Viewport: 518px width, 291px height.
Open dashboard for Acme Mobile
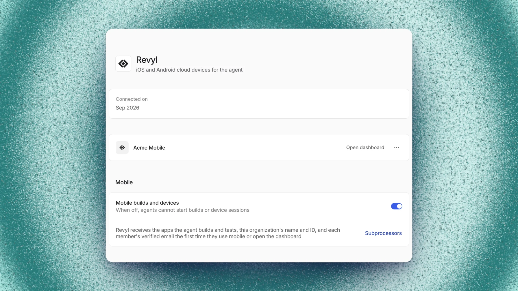[365, 148]
